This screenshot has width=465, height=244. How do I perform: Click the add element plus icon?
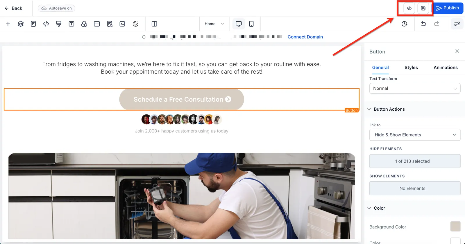click(8, 24)
